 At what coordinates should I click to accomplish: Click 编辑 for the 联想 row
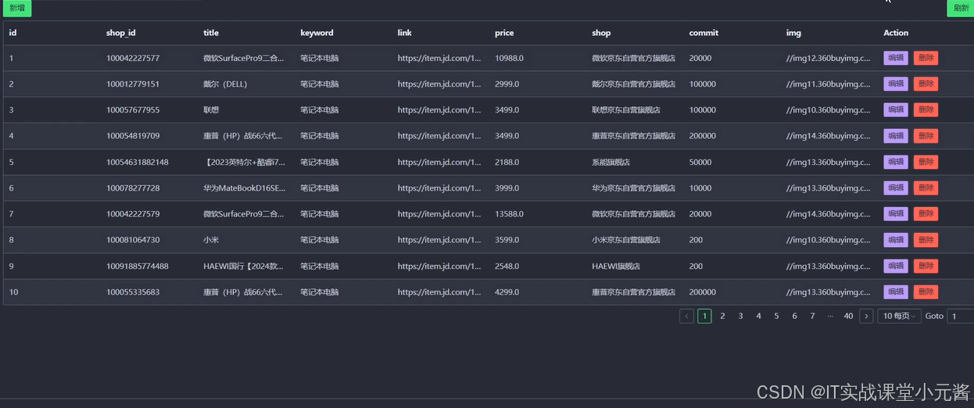click(896, 110)
